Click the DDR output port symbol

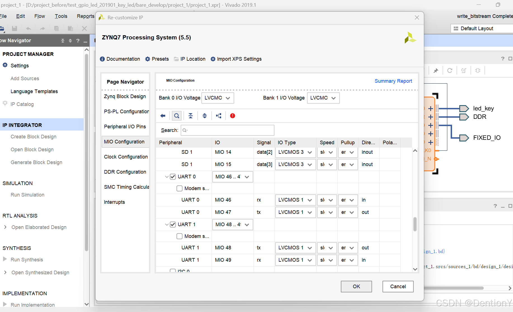tap(464, 117)
